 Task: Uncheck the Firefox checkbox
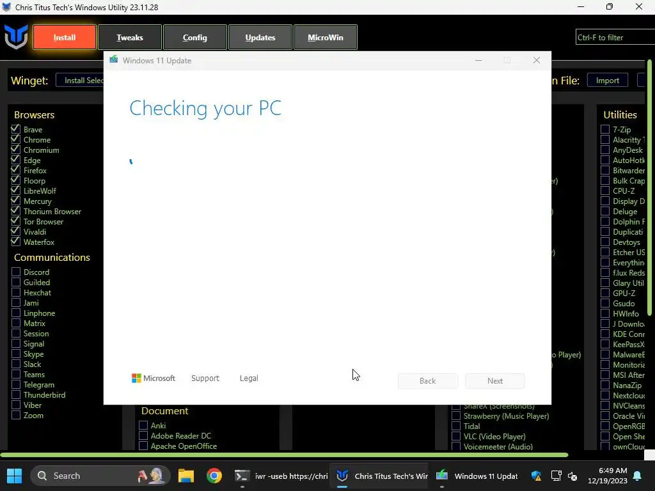coord(16,170)
